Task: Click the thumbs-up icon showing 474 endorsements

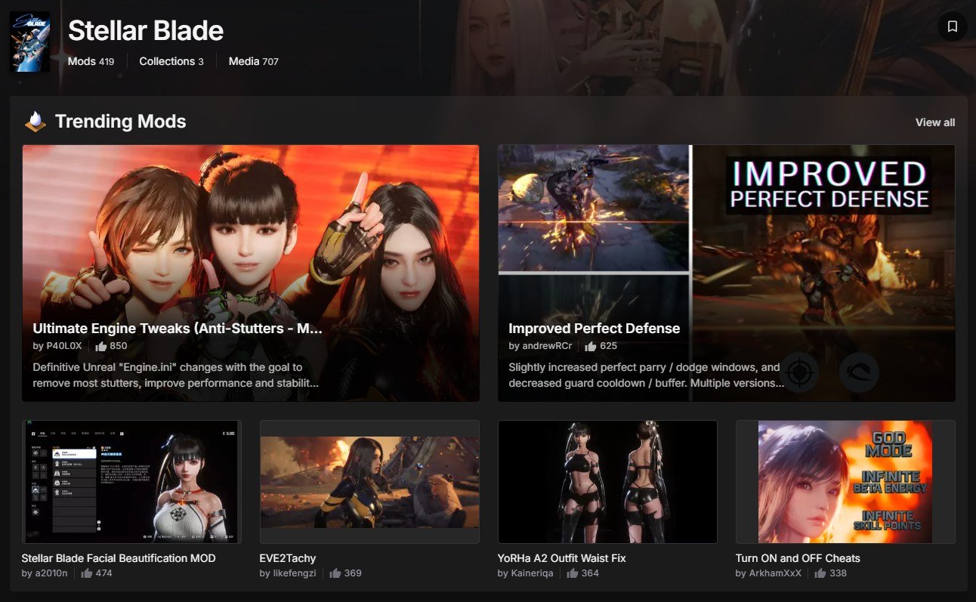Action: [x=87, y=573]
